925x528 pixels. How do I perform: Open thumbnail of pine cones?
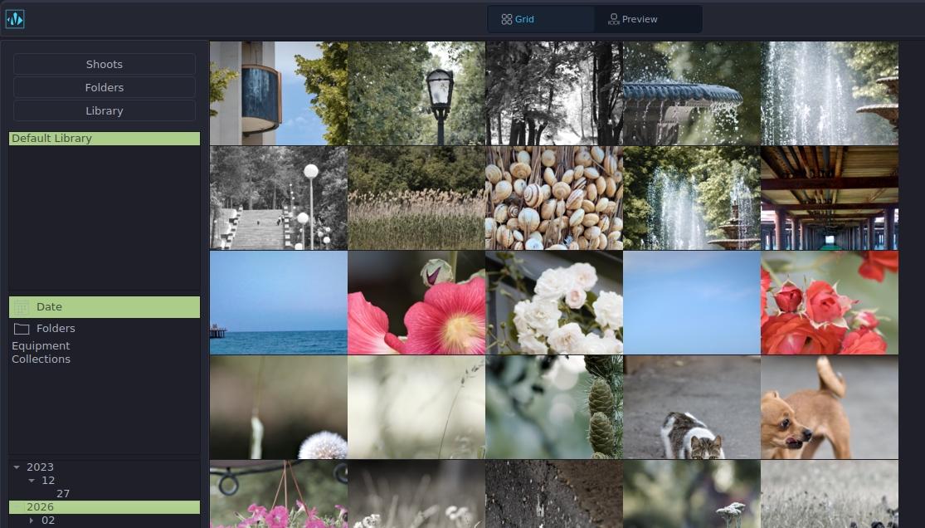tap(554, 408)
